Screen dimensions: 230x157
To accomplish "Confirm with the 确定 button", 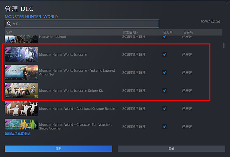I will pos(58,149).
